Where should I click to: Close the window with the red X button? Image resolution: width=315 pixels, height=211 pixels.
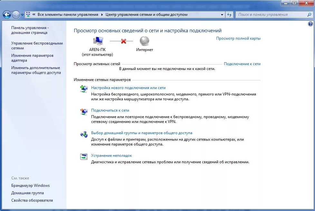[306, 3]
